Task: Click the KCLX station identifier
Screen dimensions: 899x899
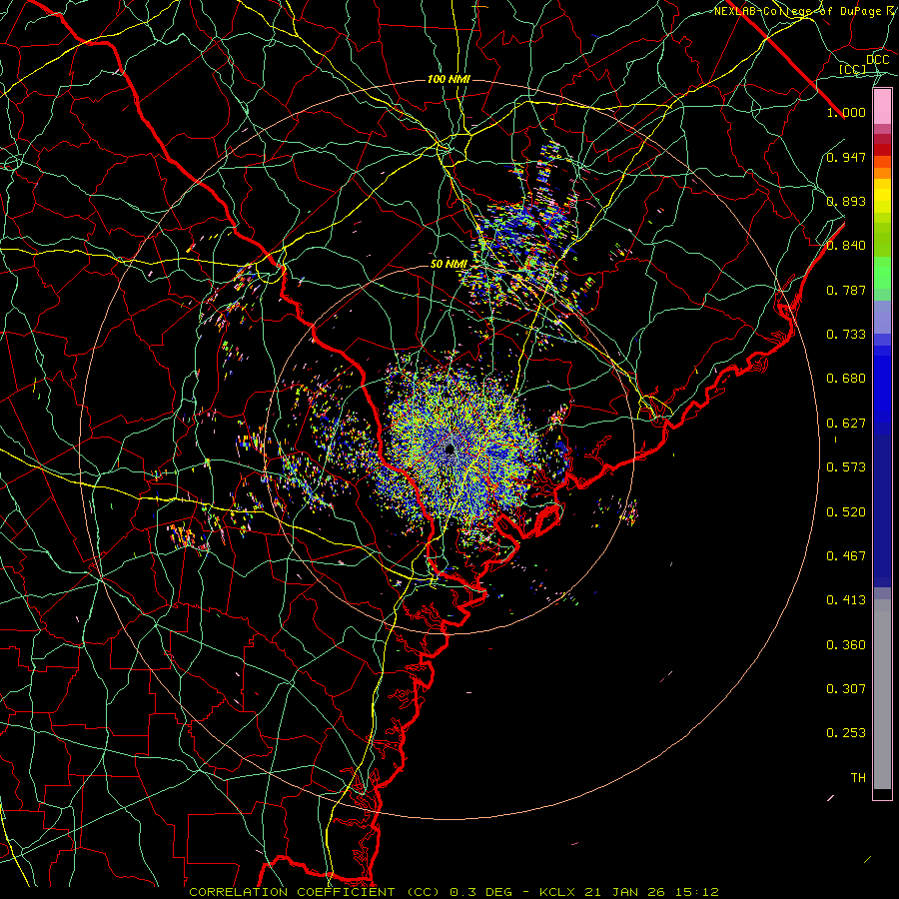Action: click(557, 892)
